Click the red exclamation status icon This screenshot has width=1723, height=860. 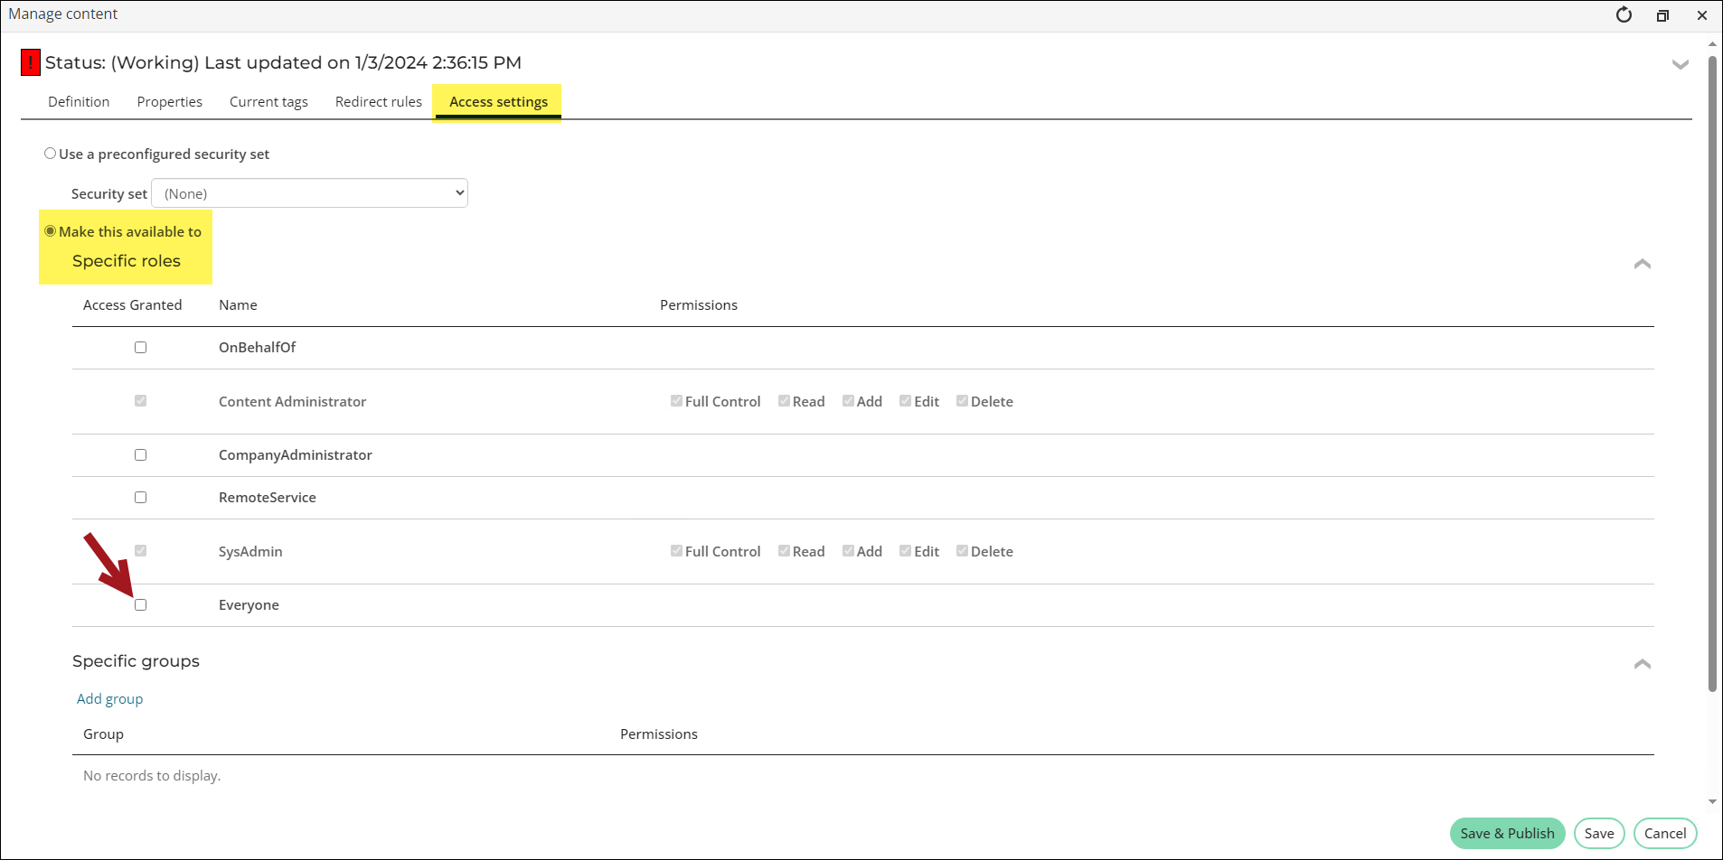click(x=31, y=62)
